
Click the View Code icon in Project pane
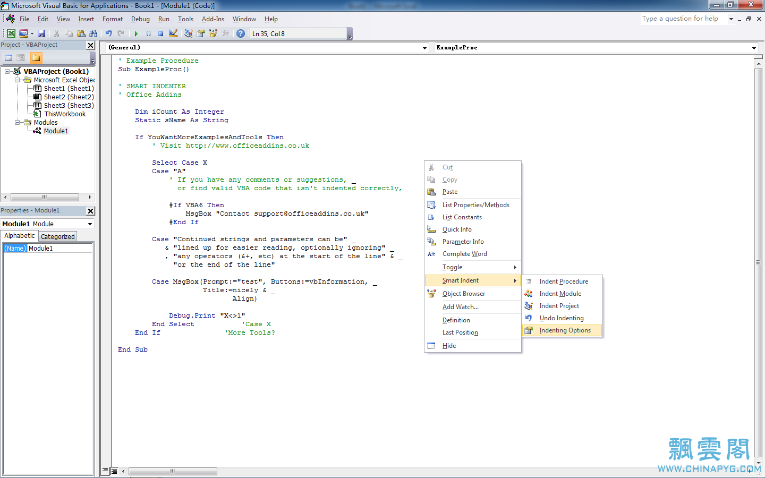(x=8, y=58)
